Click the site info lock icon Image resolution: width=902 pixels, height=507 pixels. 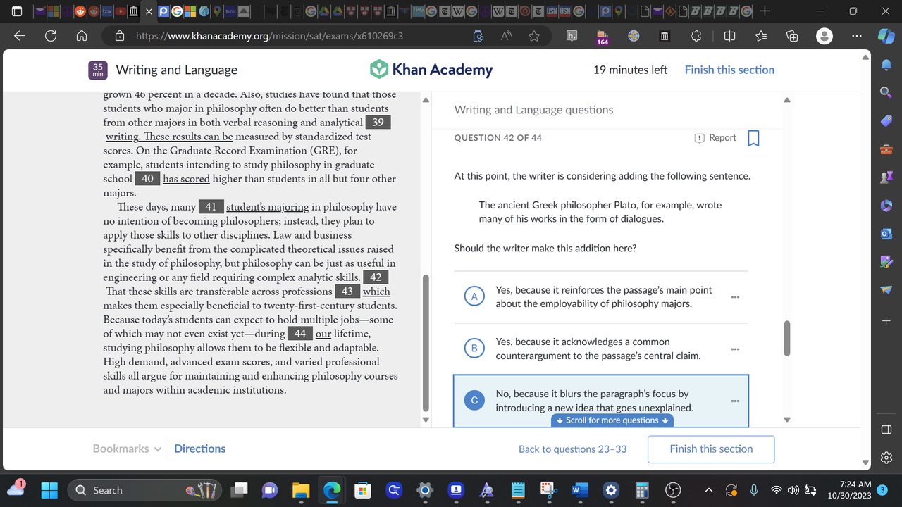[x=119, y=36]
